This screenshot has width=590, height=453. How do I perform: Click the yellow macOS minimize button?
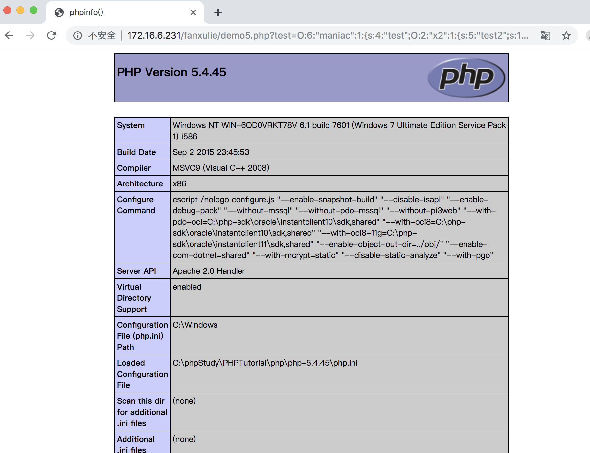coord(20,10)
